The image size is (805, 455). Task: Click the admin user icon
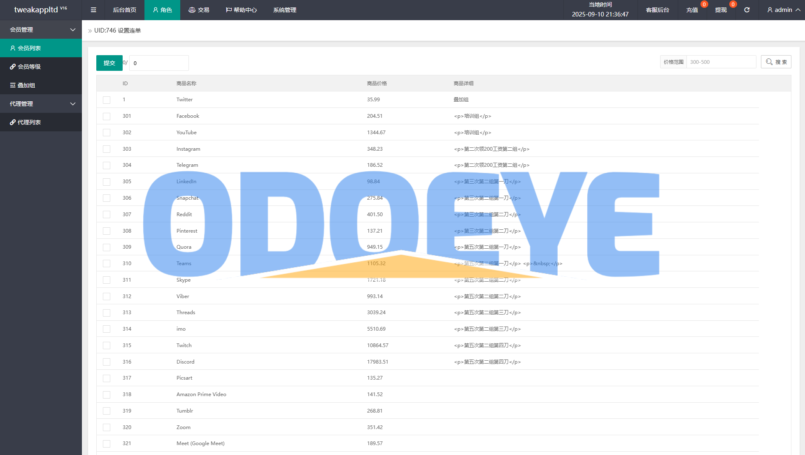[770, 10]
